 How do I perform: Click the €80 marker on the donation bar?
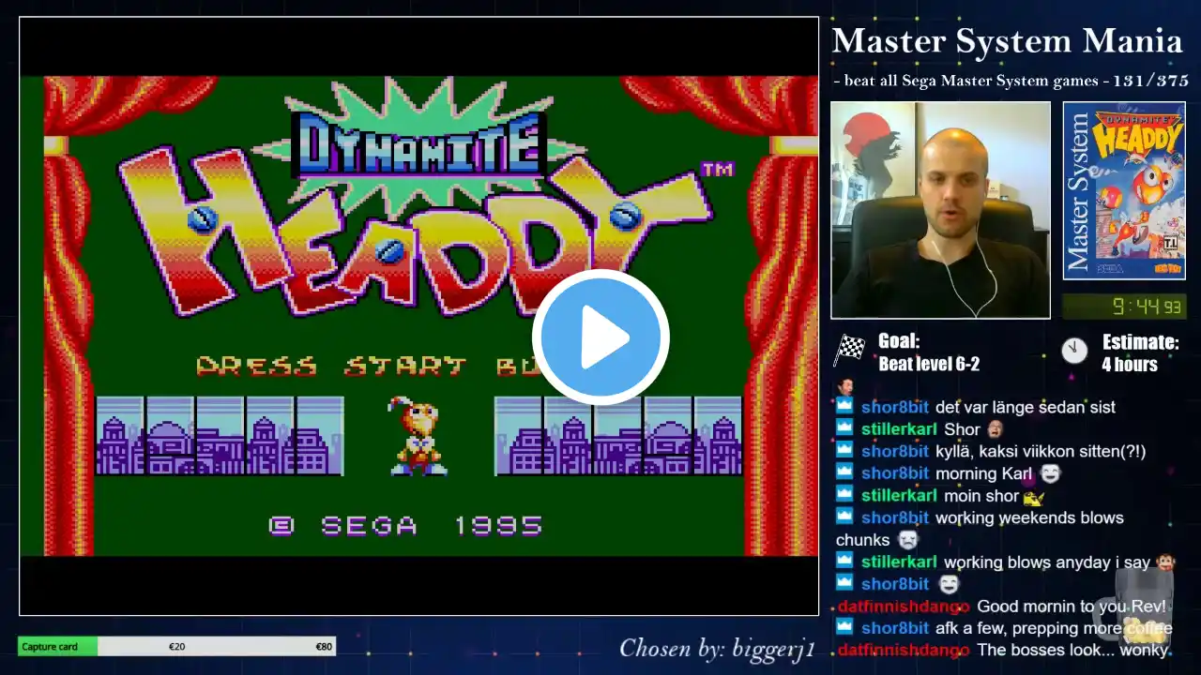(x=324, y=646)
